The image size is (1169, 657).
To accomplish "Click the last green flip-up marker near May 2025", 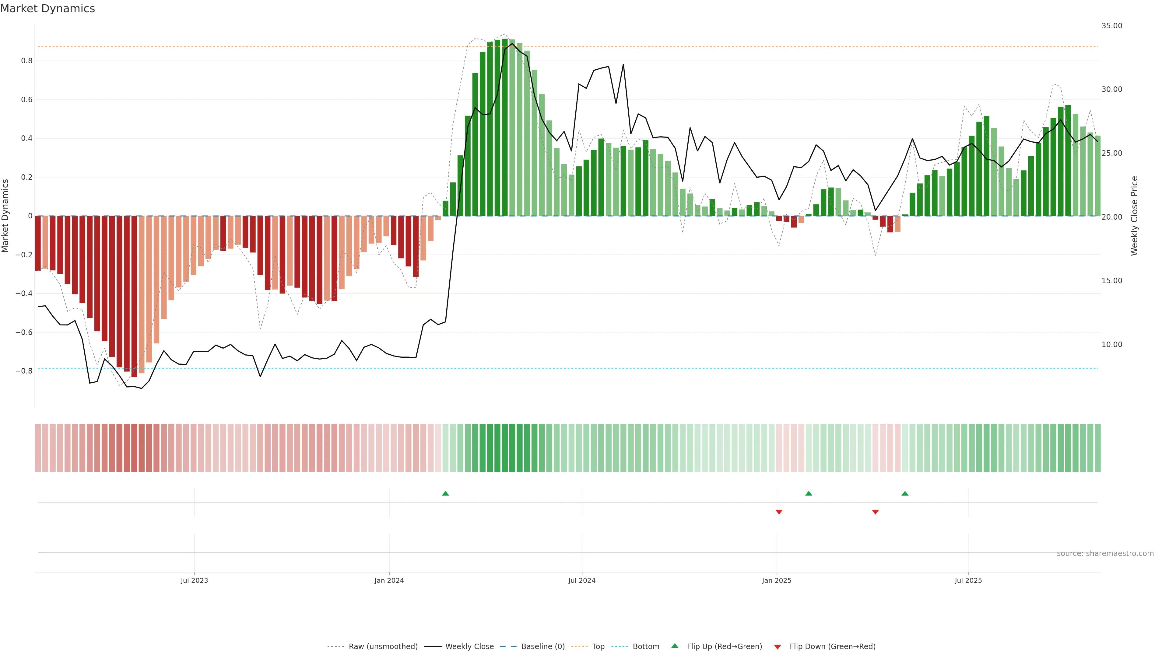I will click(x=905, y=493).
